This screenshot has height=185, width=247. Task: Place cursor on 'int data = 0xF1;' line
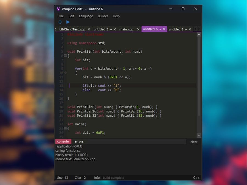tap(90, 133)
